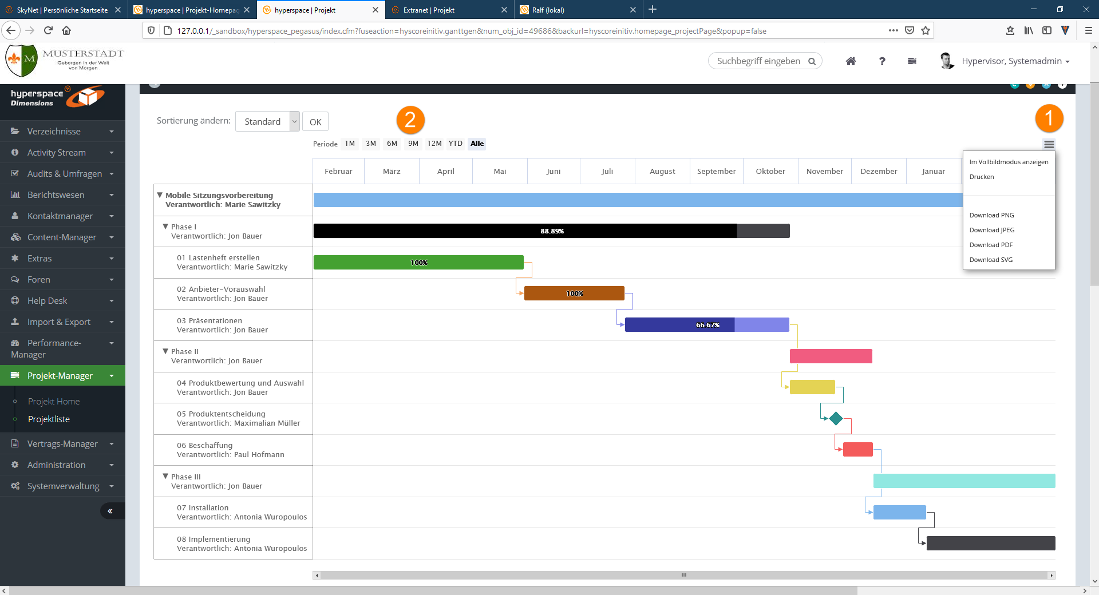This screenshot has width=1099, height=595.
Task: Click the chart hamburger menu icon
Action: point(1049,144)
